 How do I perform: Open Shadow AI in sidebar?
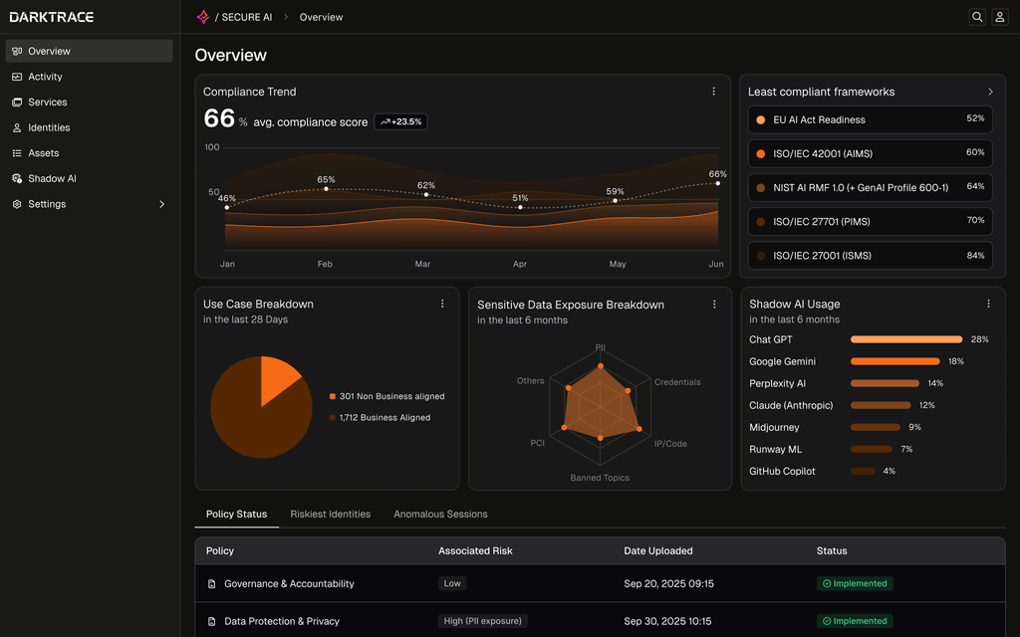(89, 178)
